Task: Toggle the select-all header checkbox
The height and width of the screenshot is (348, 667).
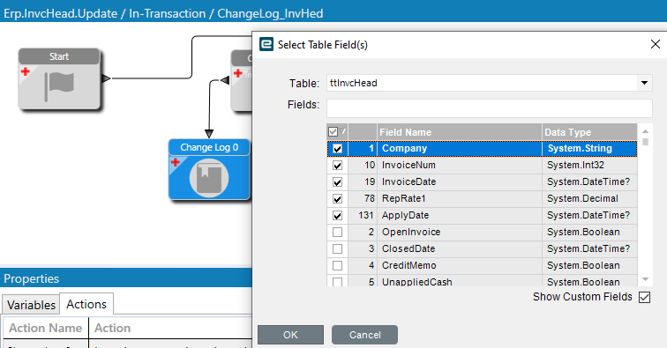Action: coord(333,132)
